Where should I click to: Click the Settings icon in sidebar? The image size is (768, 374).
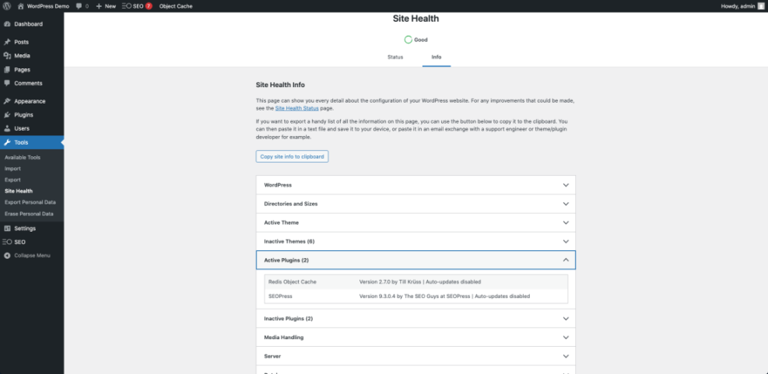click(x=7, y=229)
